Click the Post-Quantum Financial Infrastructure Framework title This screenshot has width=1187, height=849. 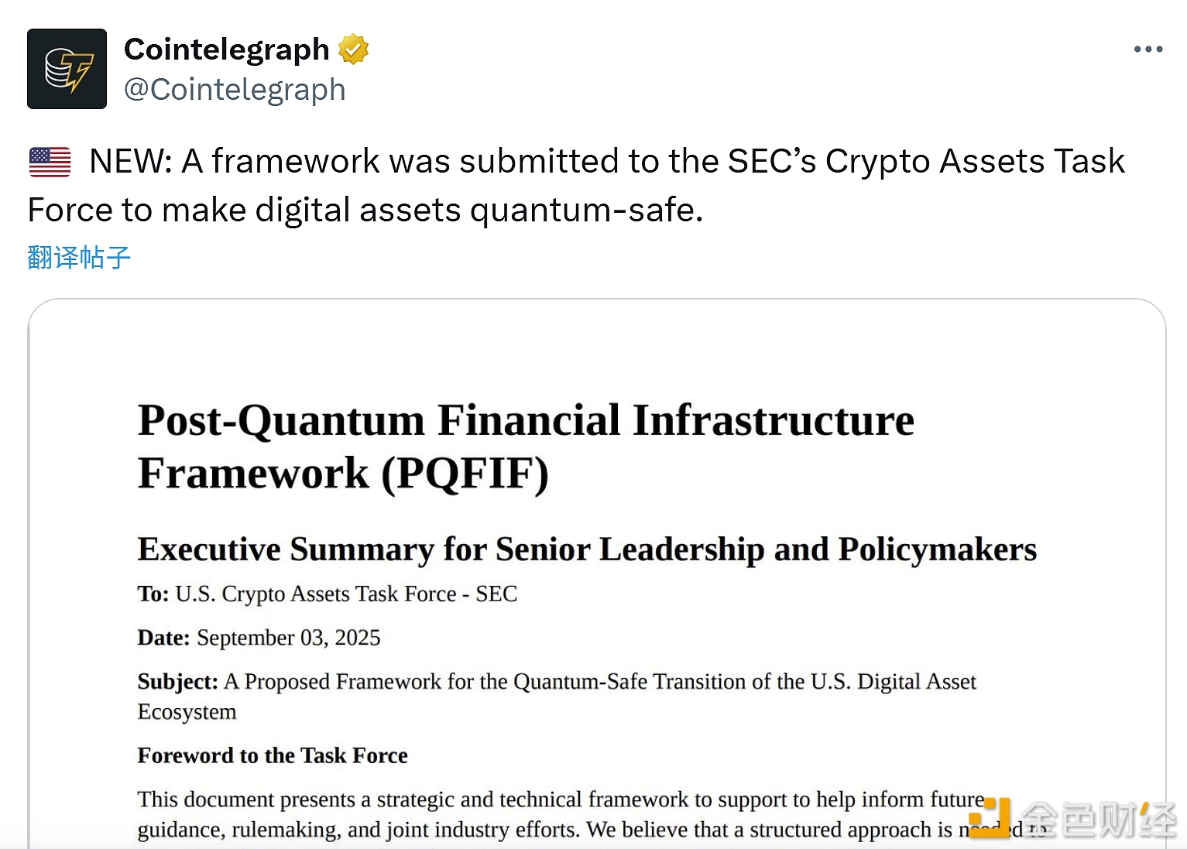pyautogui.click(x=525, y=447)
